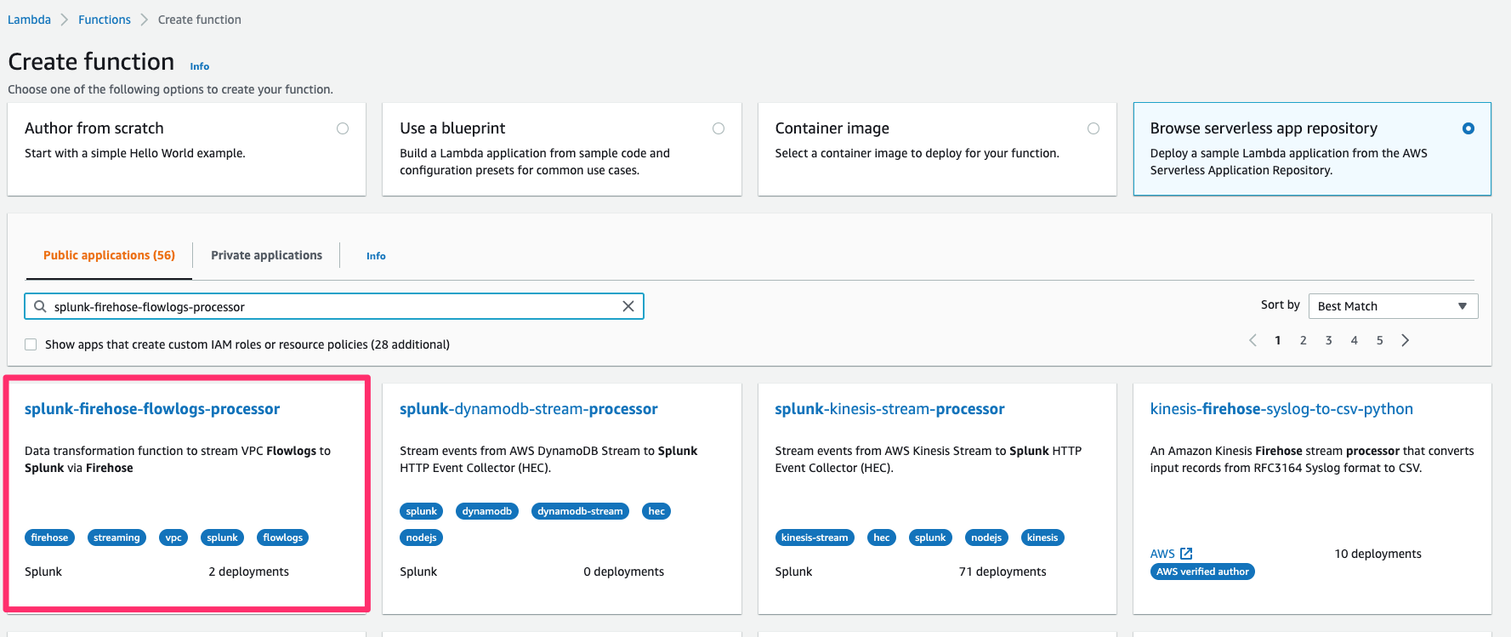Click hec tag on kinesis-stream-processor card
Viewport: 1511px width, 637px height.
point(882,537)
